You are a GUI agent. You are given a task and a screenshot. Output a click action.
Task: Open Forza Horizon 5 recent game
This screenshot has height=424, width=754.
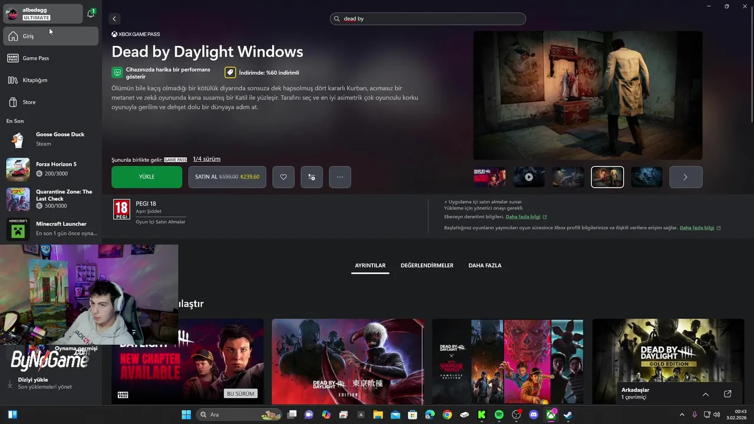[x=51, y=169]
